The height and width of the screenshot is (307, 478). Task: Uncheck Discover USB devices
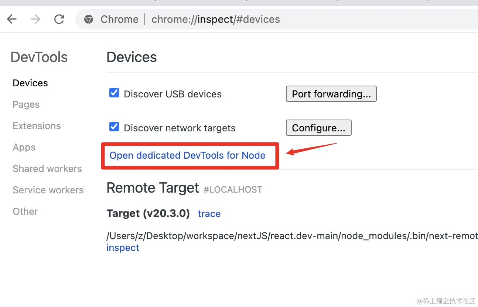pos(114,93)
